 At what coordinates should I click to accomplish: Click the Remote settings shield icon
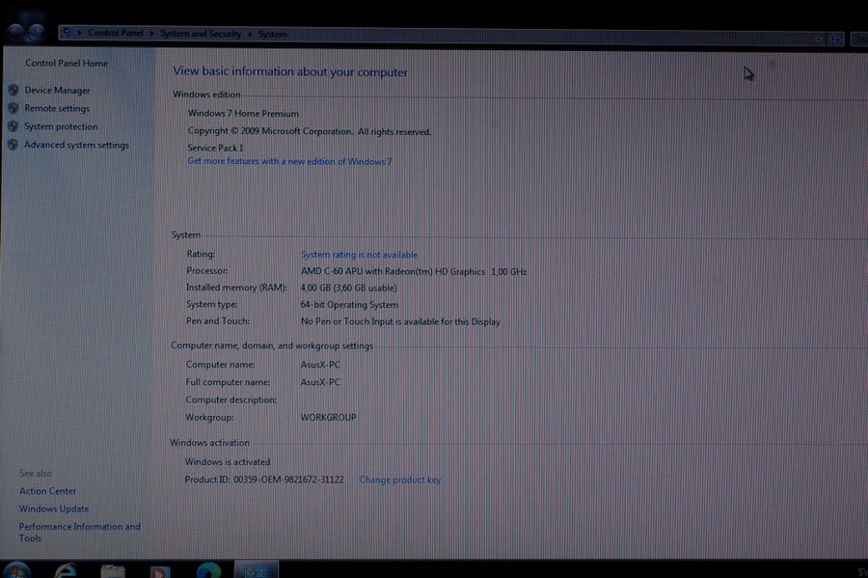pos(14,108)
